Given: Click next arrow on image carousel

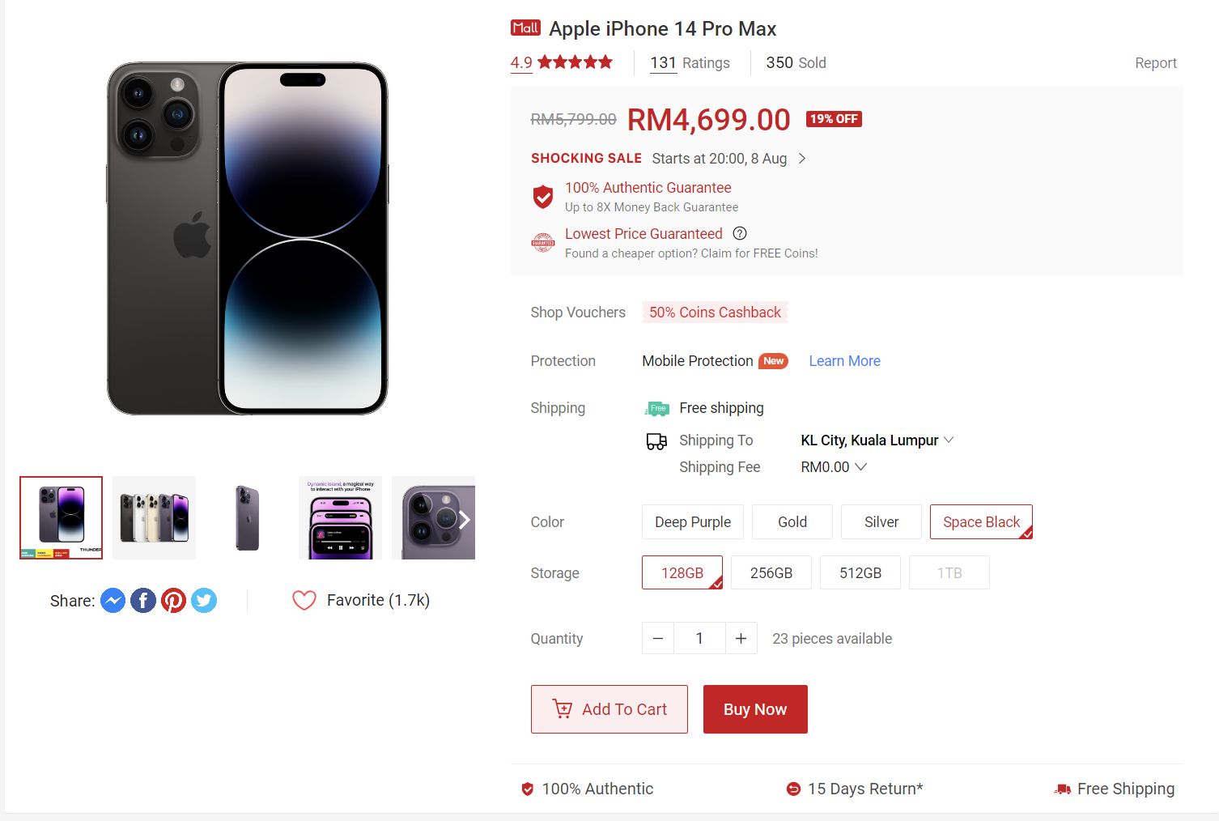Looking at the screenshot, I should click(x=463, y=519).
